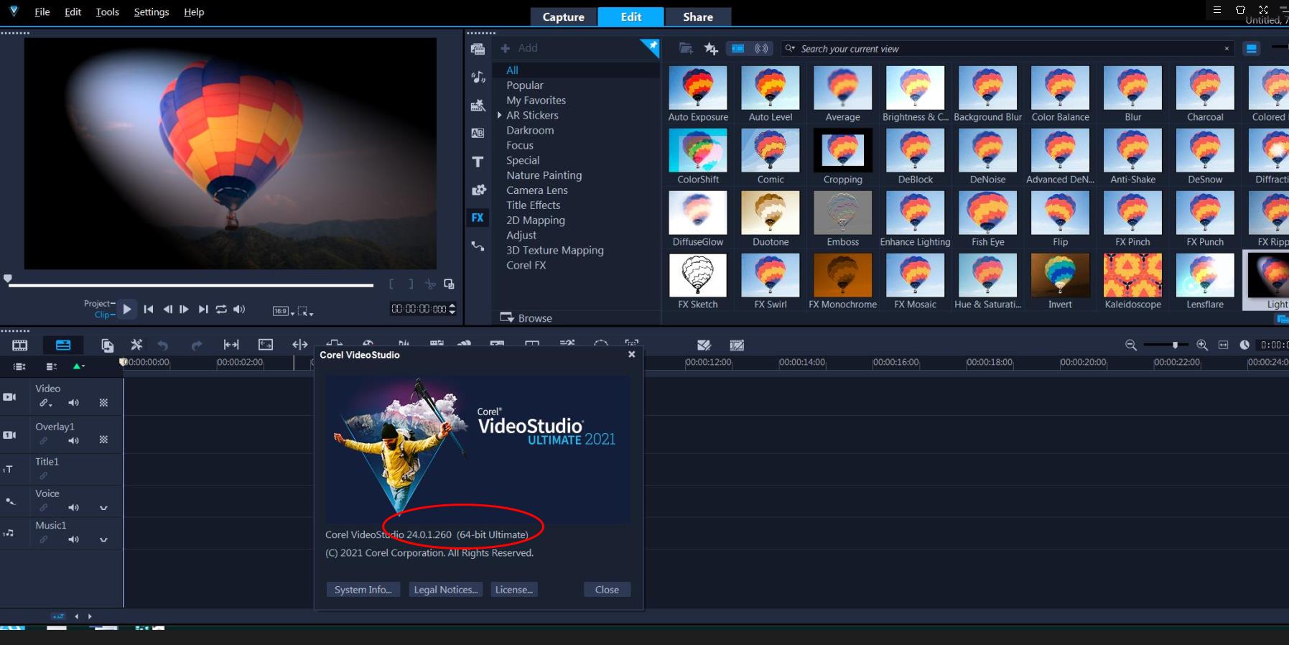Open the Template library panel icon
Screen dimensions: 1289x645
point(478,106)
